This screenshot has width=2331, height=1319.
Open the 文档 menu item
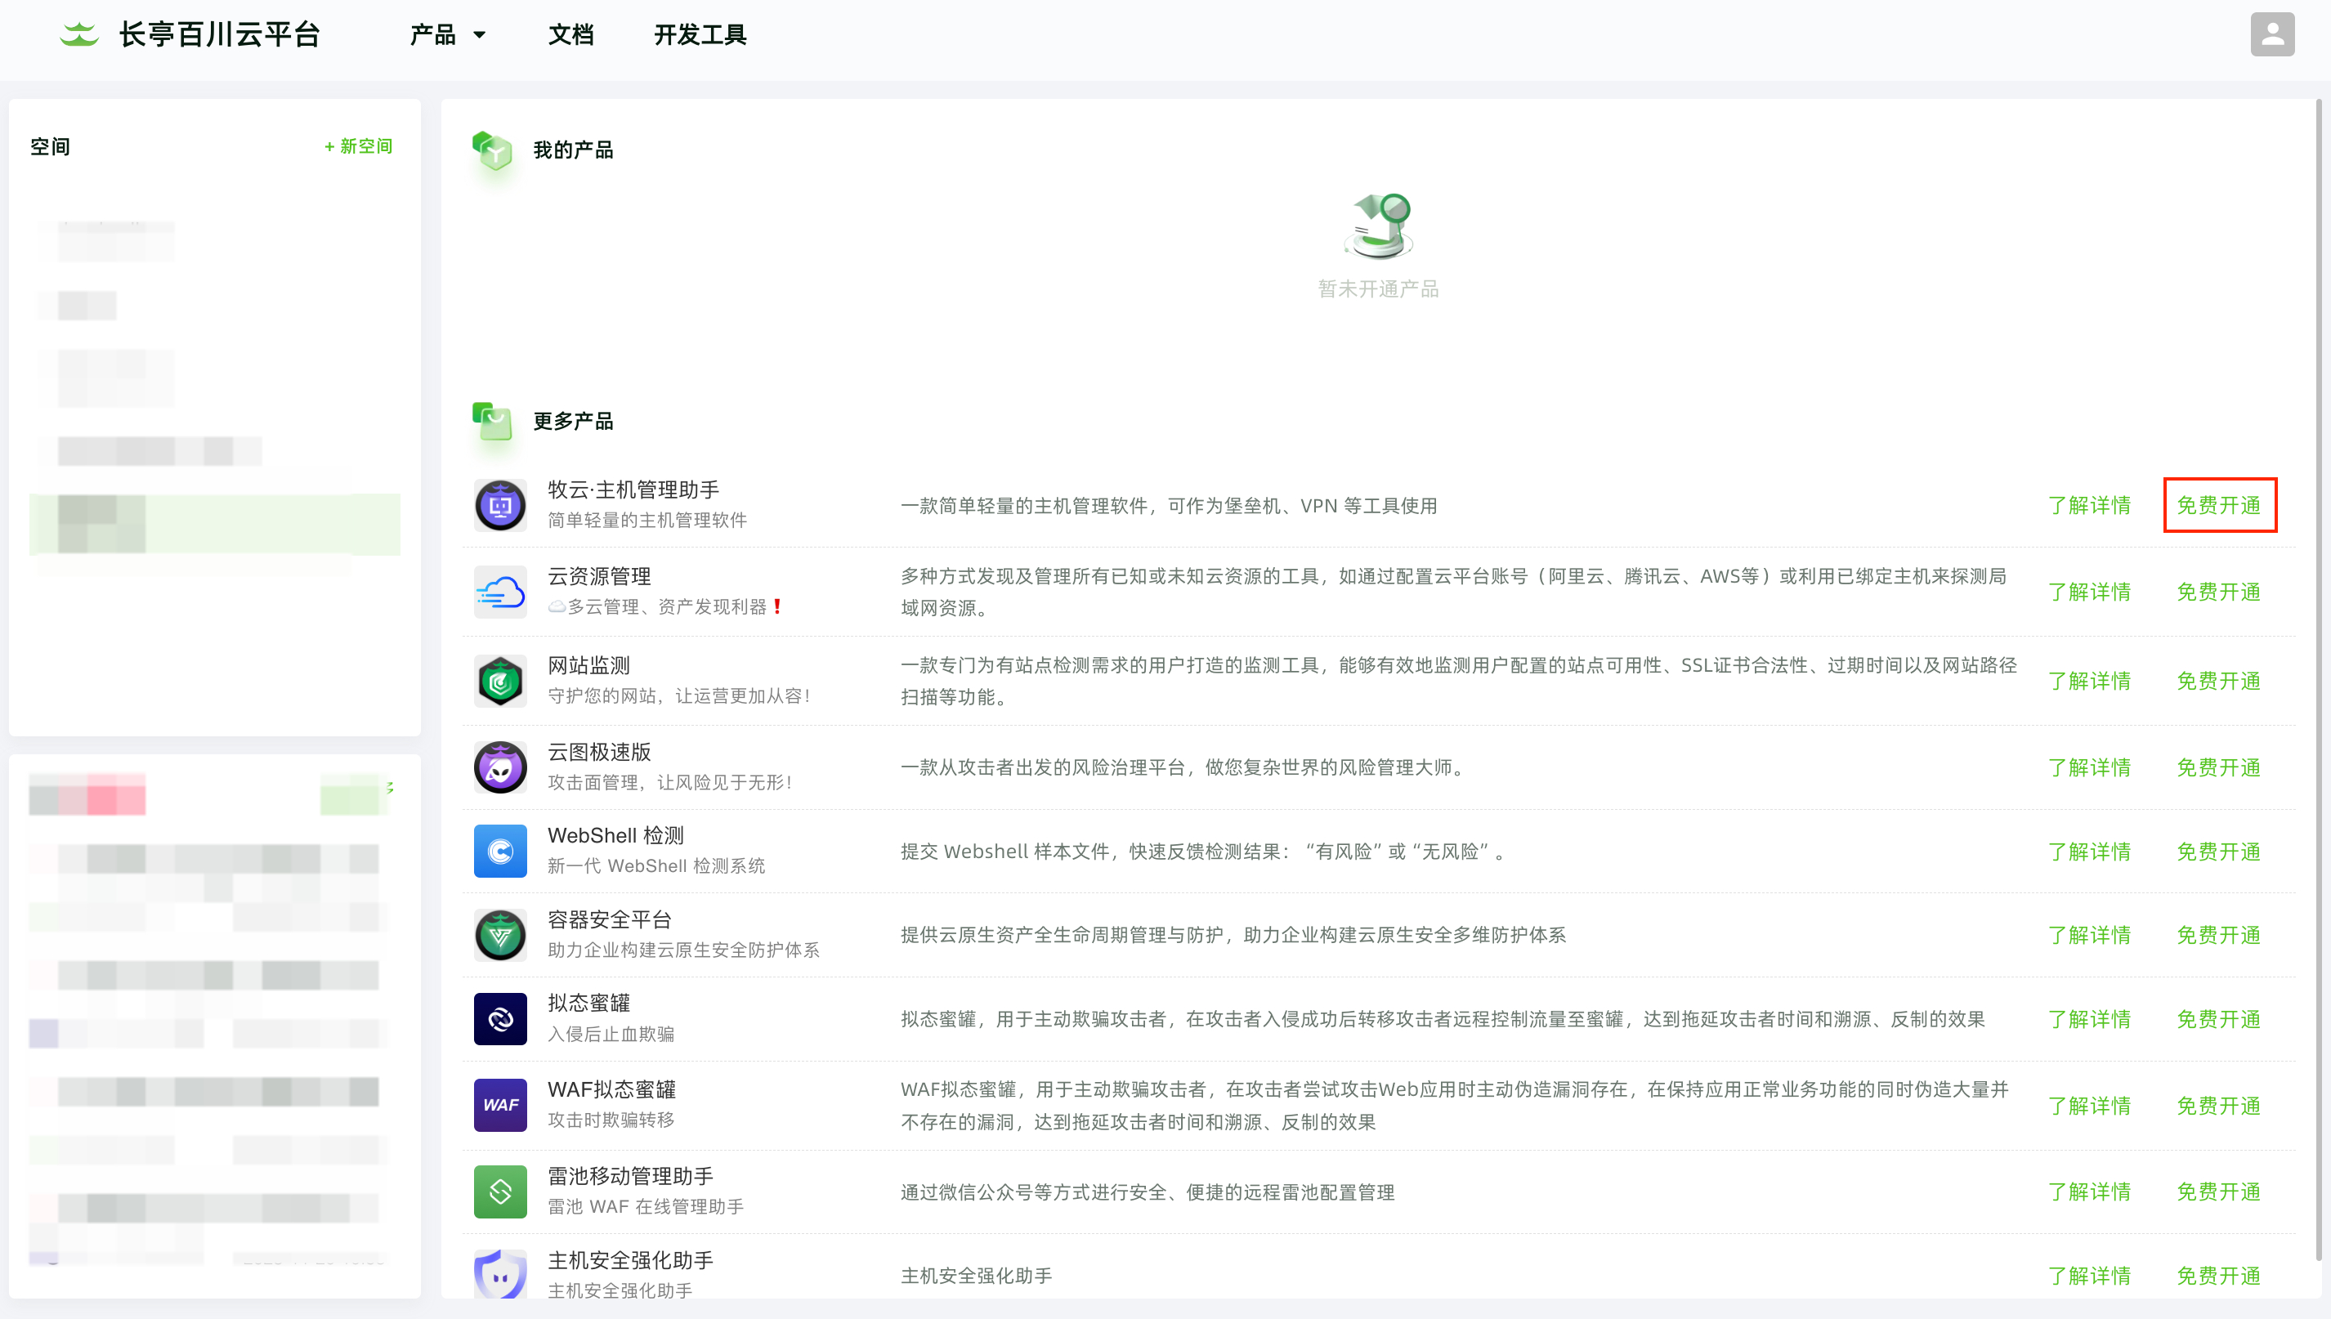pos(570,34)
